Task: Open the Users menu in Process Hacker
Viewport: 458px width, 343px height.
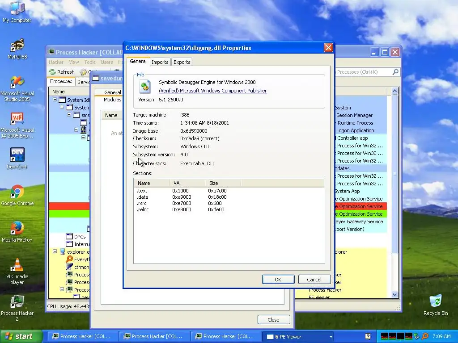Action: [x=106, y=62]
